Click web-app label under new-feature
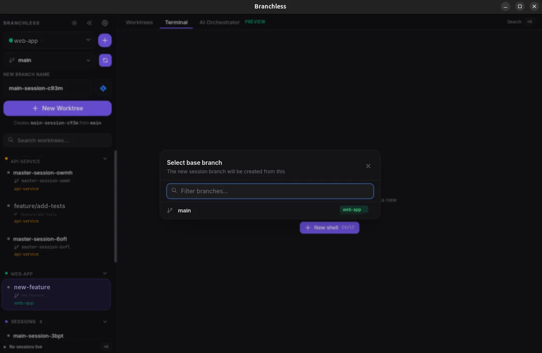 pos(24,303)
